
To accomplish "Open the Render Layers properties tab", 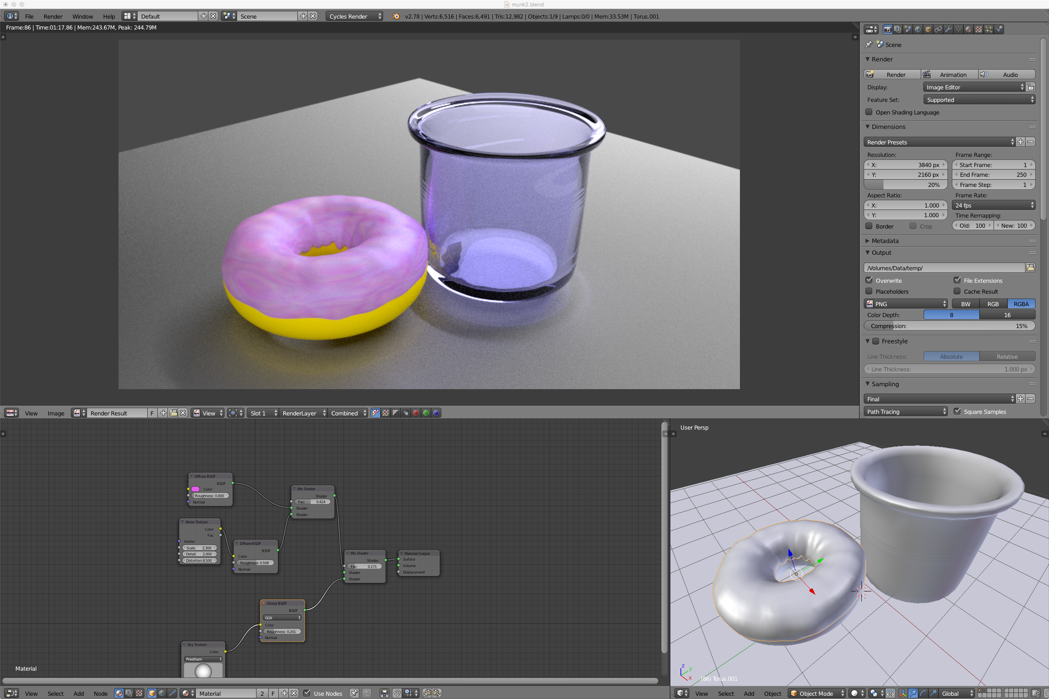I will point(898,30).
